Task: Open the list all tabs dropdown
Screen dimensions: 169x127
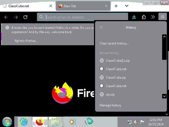Action: pos(127,6)
